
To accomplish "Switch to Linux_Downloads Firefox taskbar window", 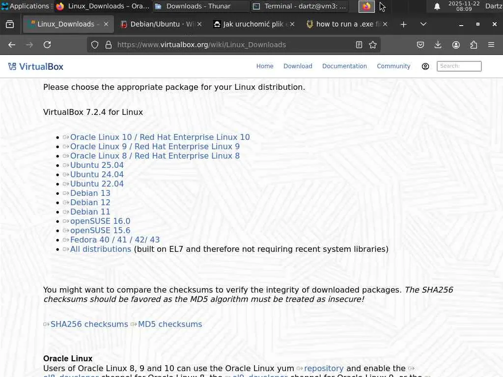I will pos(102,6).
